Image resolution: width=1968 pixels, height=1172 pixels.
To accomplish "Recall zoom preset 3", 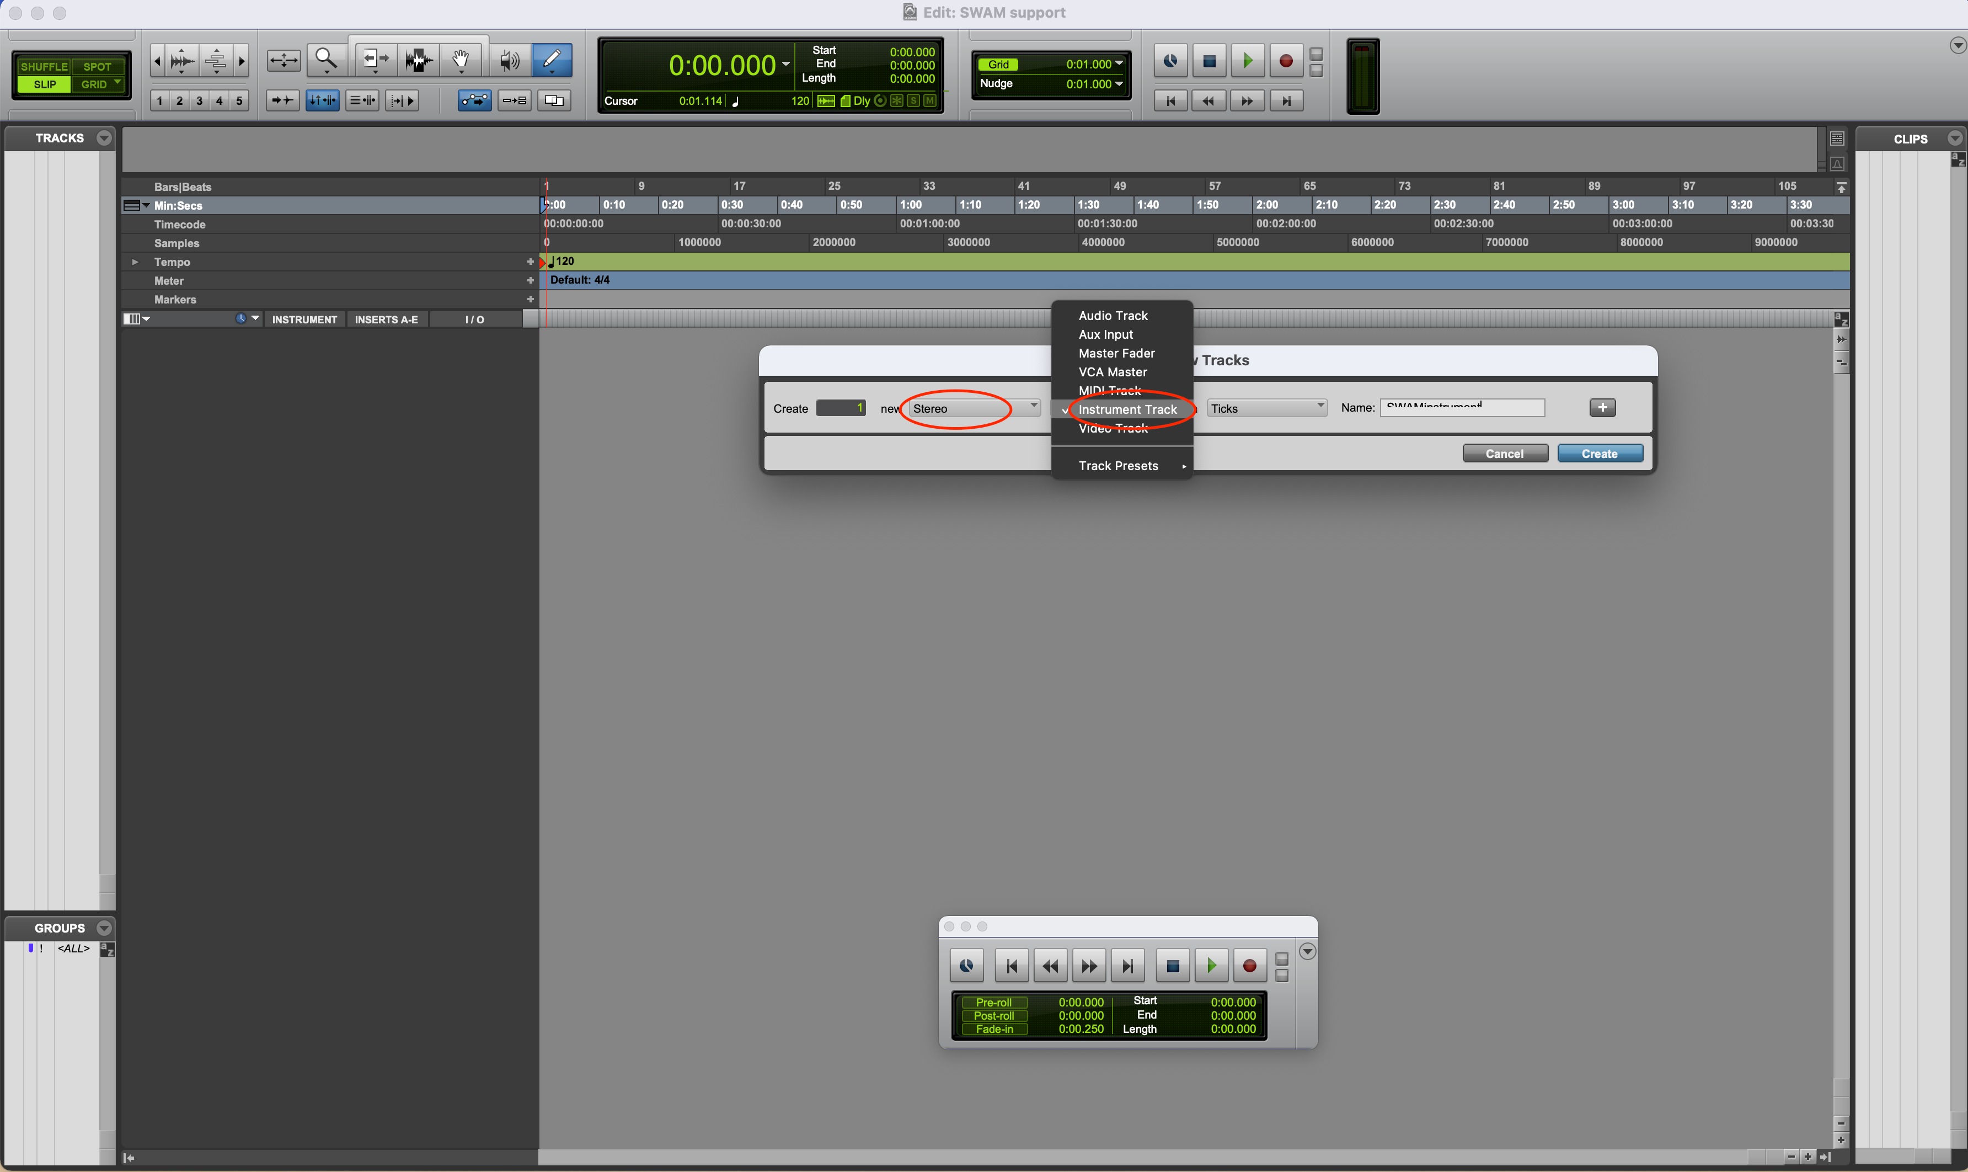I will pyautogui.click(x=200, y=101).
